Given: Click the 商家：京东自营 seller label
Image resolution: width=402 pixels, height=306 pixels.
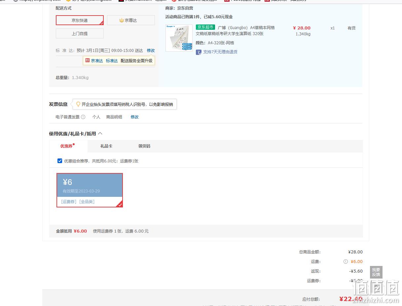Looking at the screenshot, I should coord(179,8).
